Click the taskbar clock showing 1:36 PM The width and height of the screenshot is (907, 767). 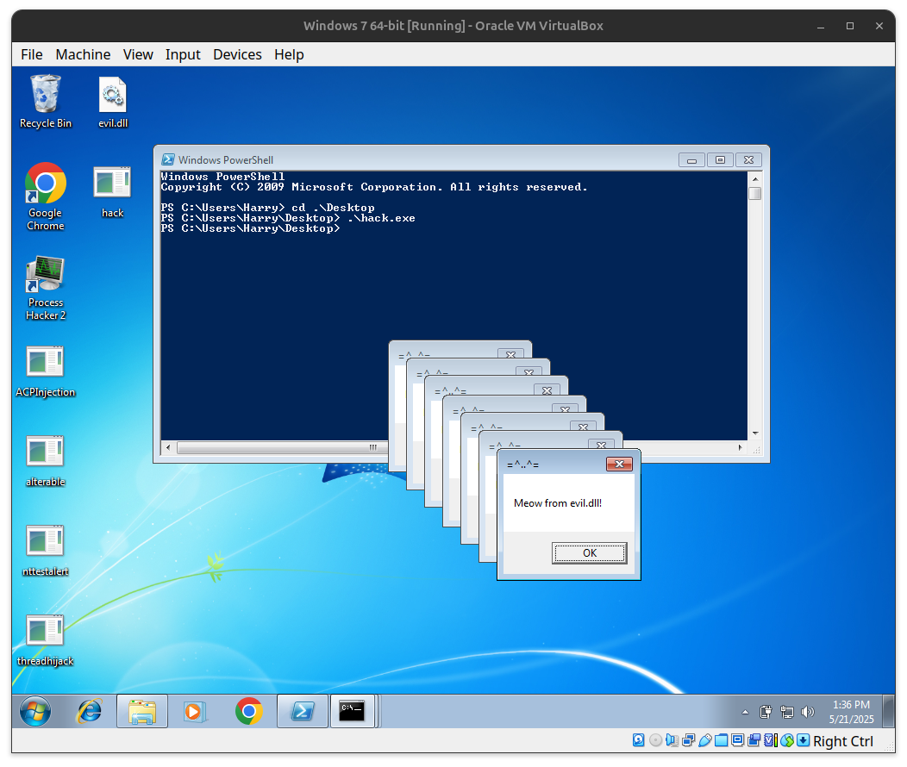tap(851, 712)
